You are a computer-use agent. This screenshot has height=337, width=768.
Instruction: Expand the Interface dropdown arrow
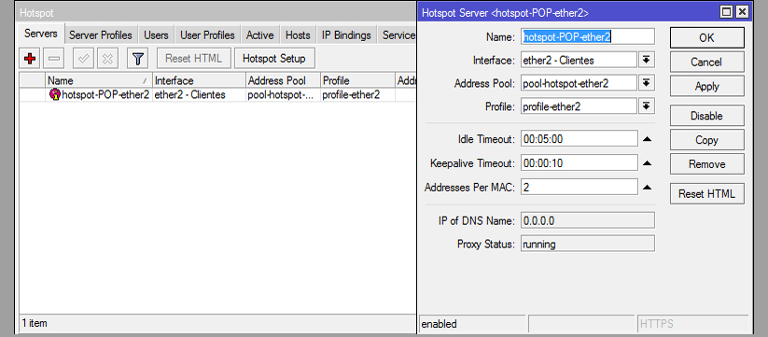[x=647, y=60]
